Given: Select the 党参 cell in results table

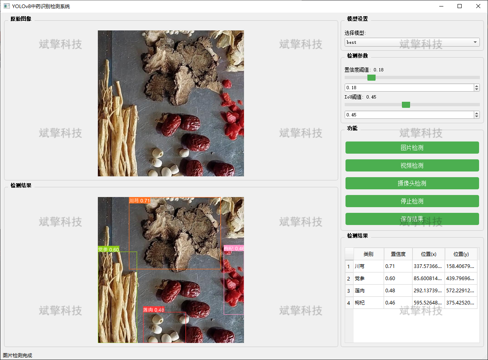Looking at the screenshot, I should pyautogui.click(x=369, y=279).
